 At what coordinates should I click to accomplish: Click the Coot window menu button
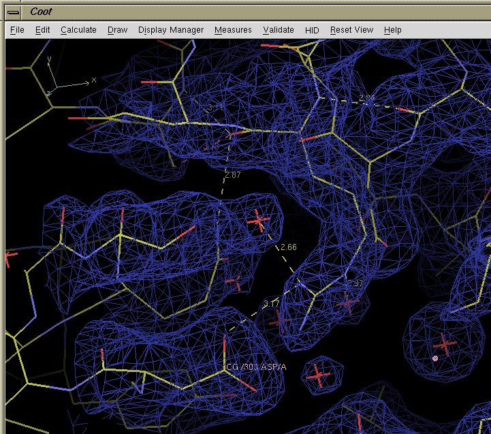[13, 12]
